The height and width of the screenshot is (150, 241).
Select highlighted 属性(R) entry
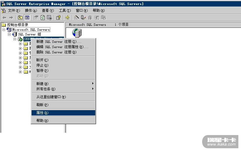pyautogui.click(x=63, y=113)
